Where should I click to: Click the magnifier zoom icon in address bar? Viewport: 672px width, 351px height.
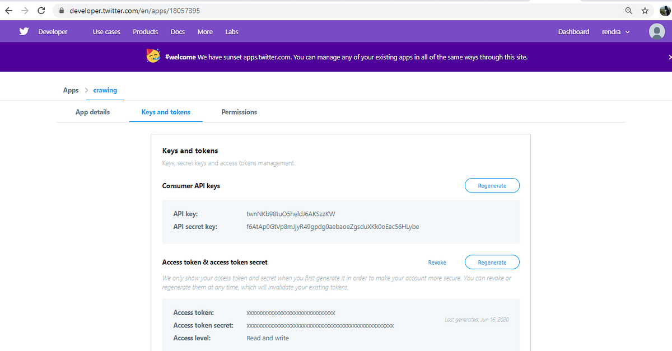pos(628,10)
